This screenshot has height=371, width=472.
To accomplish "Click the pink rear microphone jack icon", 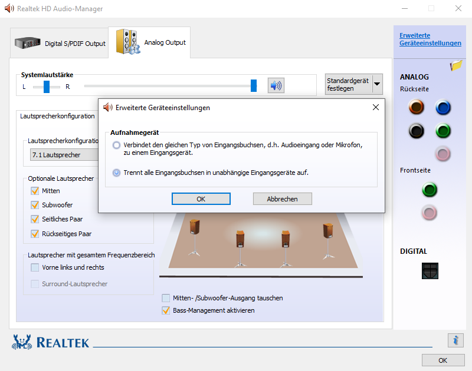I will point(443,154).
